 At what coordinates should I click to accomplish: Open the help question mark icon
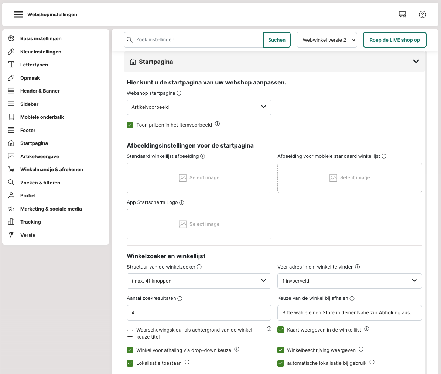[x=422, y=14]
